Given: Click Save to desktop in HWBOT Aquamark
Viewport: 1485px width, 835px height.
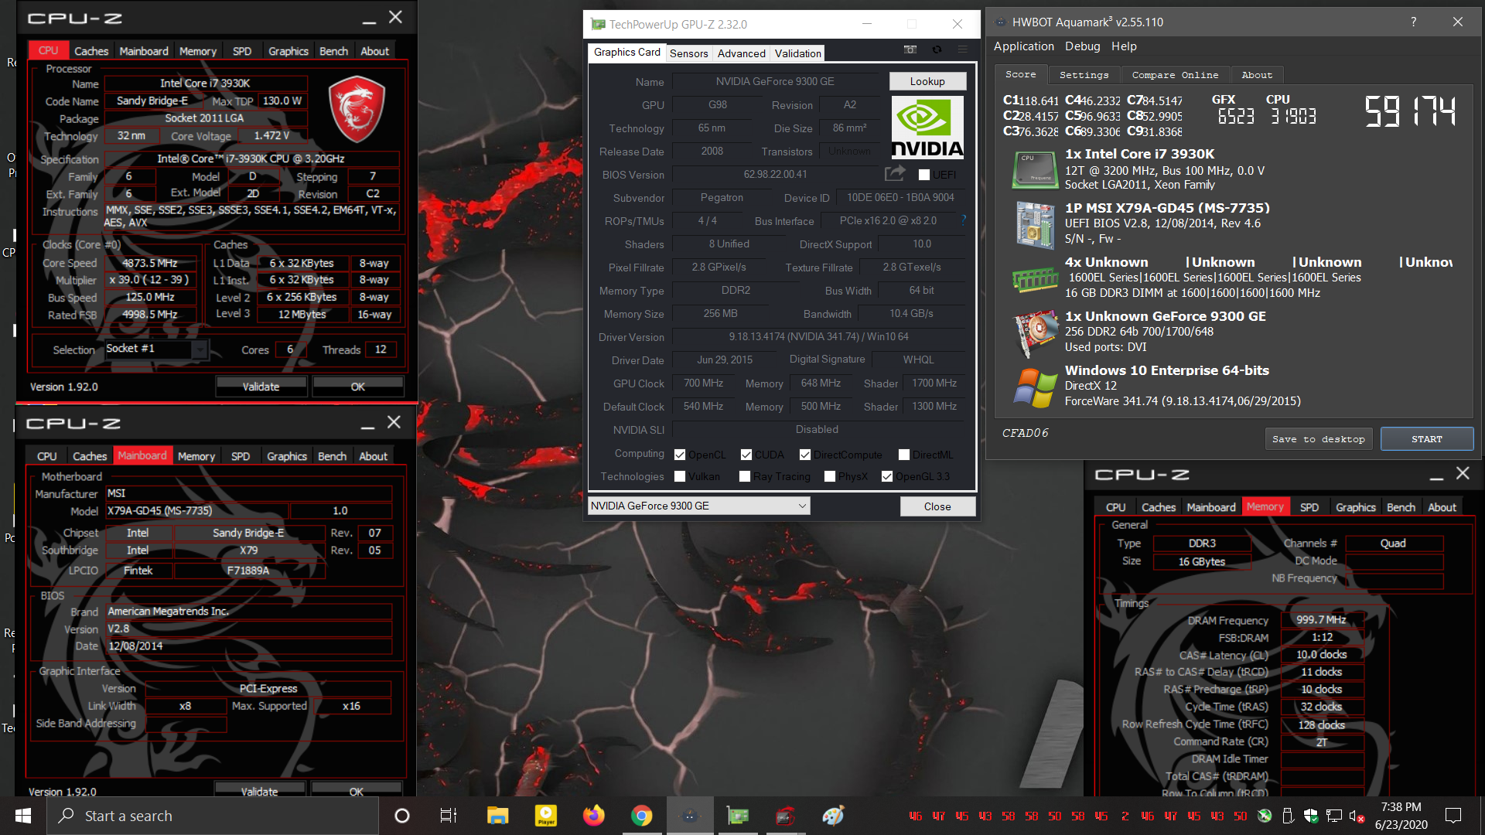Looking at the screenshot, I should pos(1319,439).
